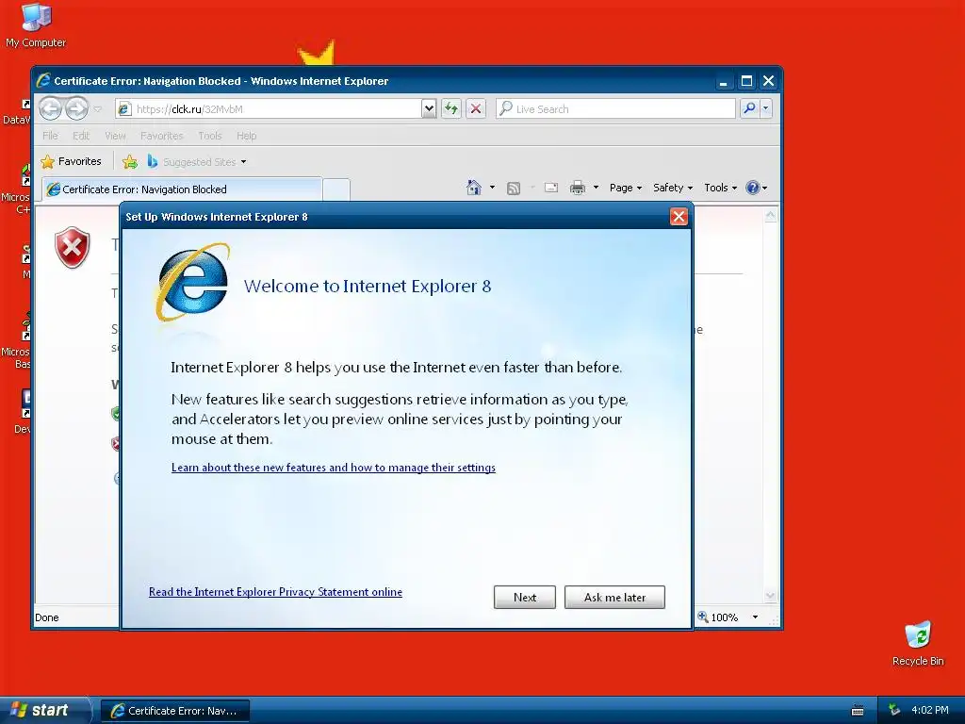Open the Help menu
The image size is (965, 724).
click(246, 136)
